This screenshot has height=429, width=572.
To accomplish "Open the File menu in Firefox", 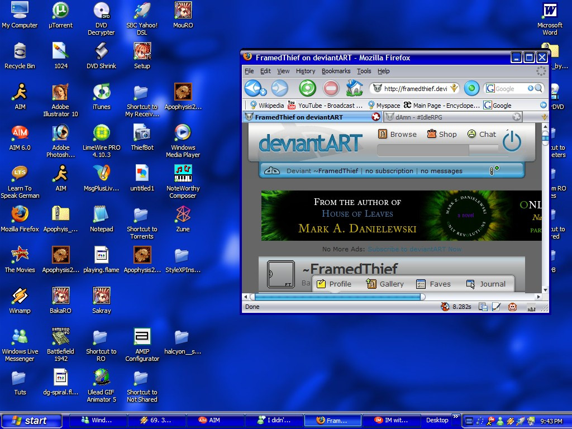I will coord(249,71).
